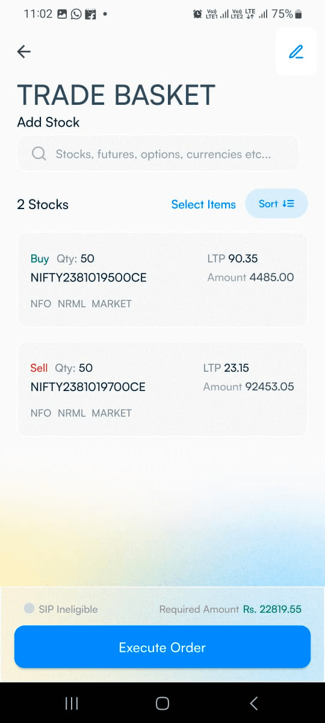
Task: Execute Order button at bottom
Action: [162, 647]
